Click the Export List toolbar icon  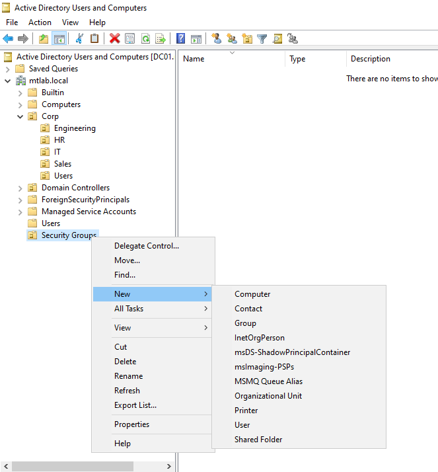161,38
